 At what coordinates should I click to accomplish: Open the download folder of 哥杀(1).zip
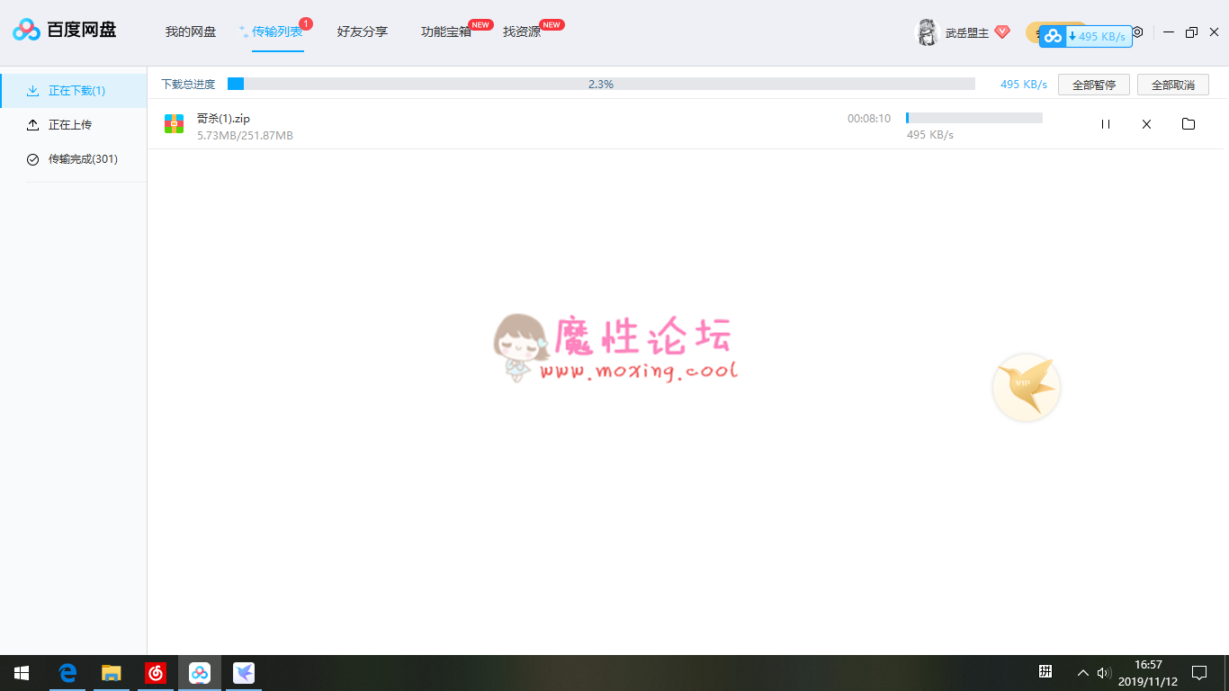pyautogui.click(x=1189, y=124)
